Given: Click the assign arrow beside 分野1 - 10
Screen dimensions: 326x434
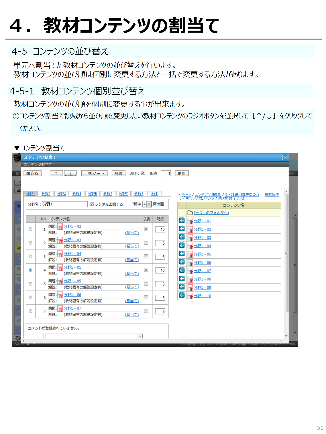Looking at the screenshot, I should pos(182,295).
